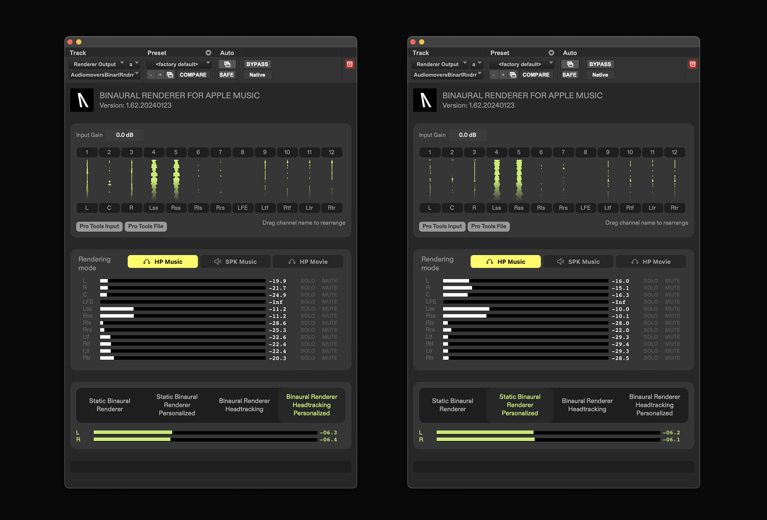Viewport: 767px width, 520px height.
Task: Click the 'Version: 1.62.20240123' text, left window
Action: (x=136, y=105)
